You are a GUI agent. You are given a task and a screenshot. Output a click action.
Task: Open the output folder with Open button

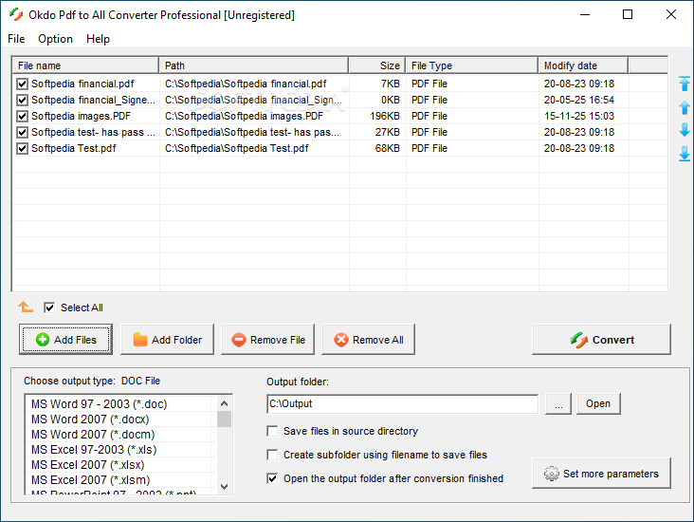point(598,403)
